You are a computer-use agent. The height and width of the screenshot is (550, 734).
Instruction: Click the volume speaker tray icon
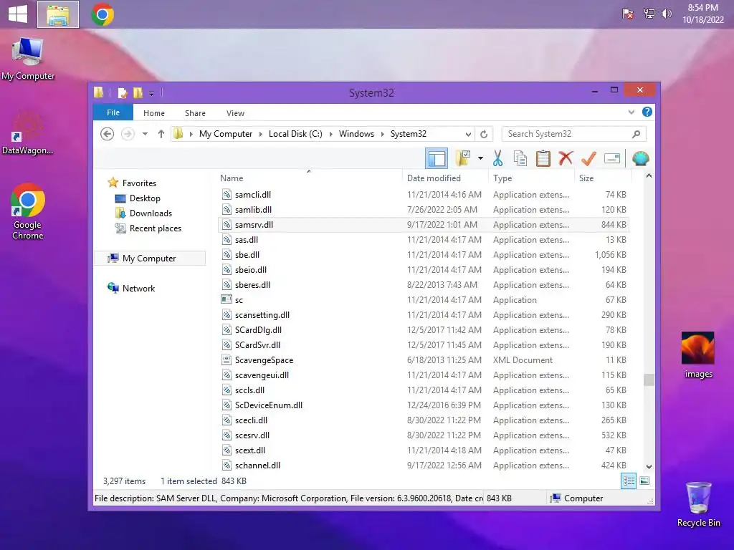pyautogui.click(x=666, y=14)
